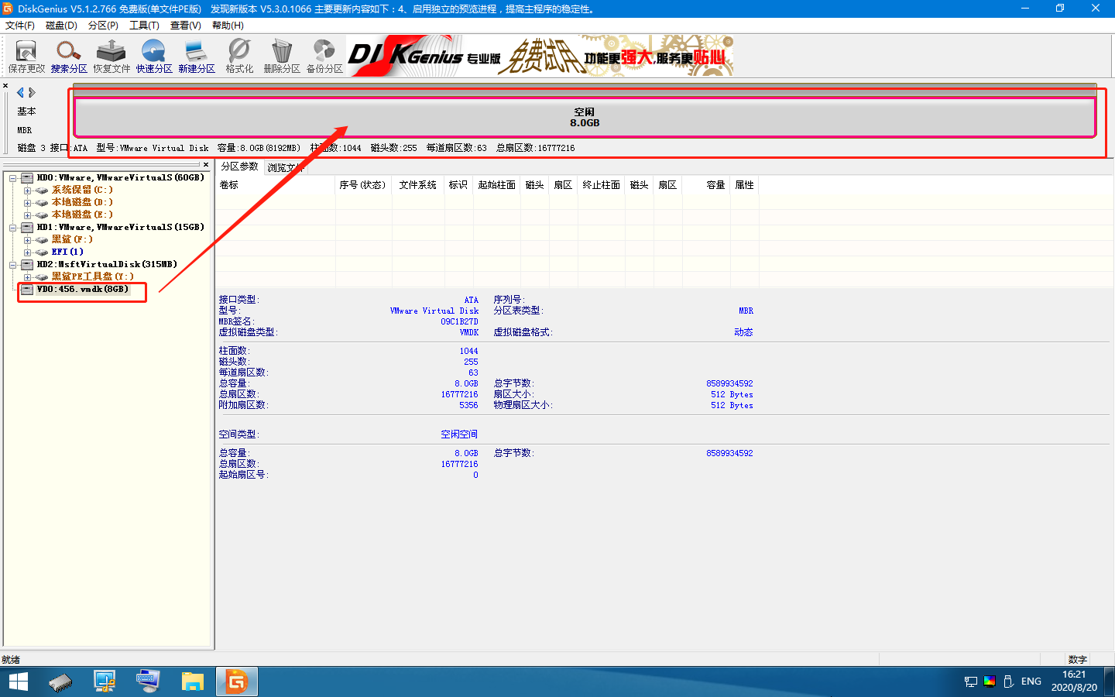Expand the 黑鲨PE工具盘(Y:) partition node
The width and height of the screenshot is (1115, 697).
pyautogui.click(x=27, y=277)
